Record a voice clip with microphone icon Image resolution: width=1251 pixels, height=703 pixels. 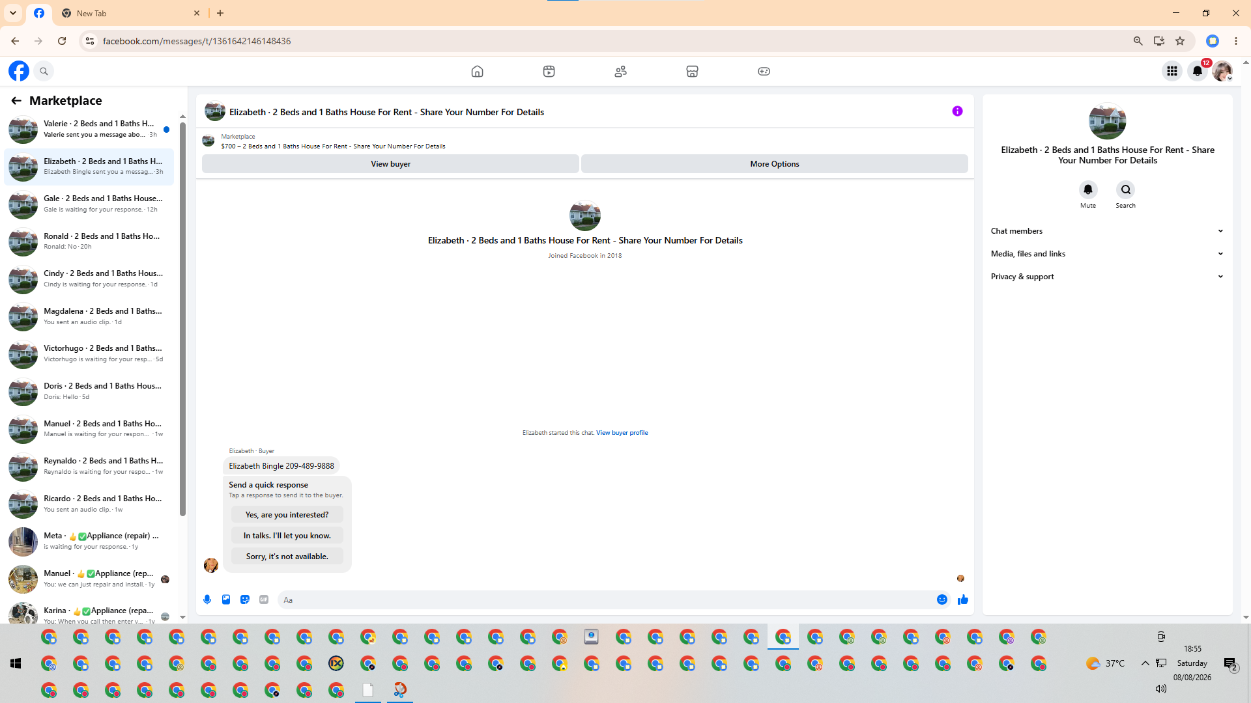point(207,600)
